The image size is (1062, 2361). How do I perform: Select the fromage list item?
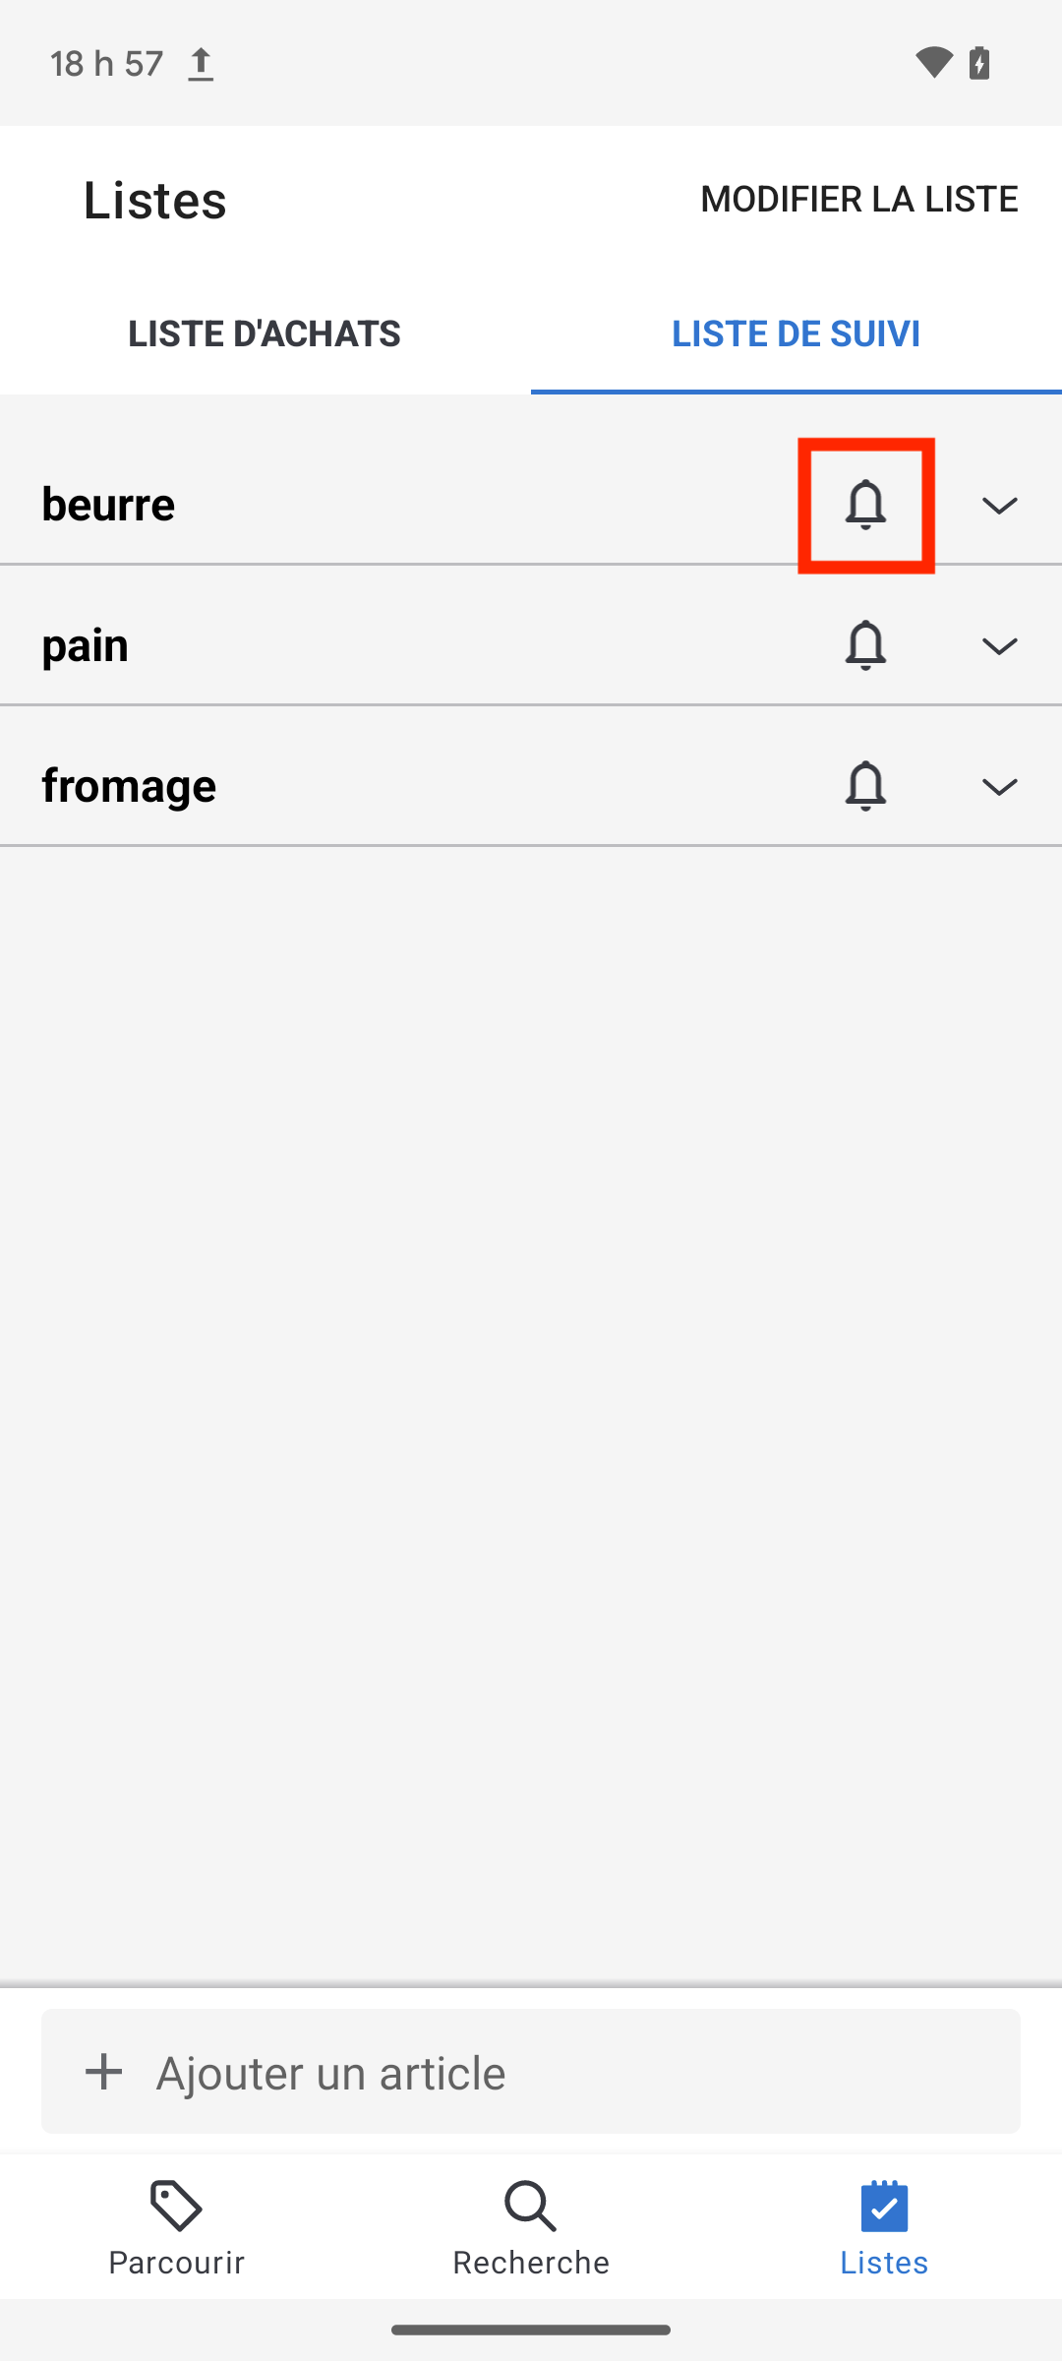pyautogui.click(x=531, y=786)
